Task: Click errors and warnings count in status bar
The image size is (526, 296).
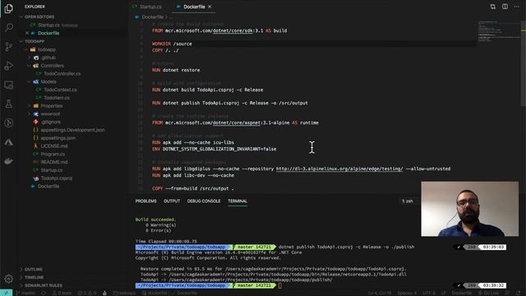Action: tap(87, 293)
